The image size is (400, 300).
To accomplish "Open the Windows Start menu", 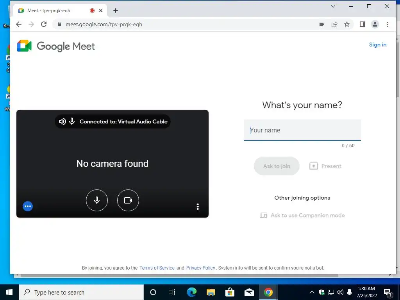I will pos(9,292).
